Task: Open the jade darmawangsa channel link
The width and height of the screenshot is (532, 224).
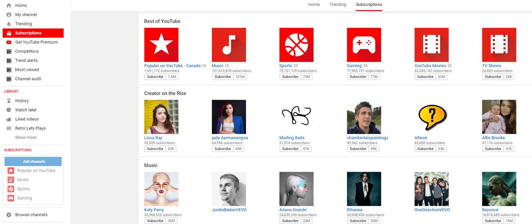Action: (230, 138)
